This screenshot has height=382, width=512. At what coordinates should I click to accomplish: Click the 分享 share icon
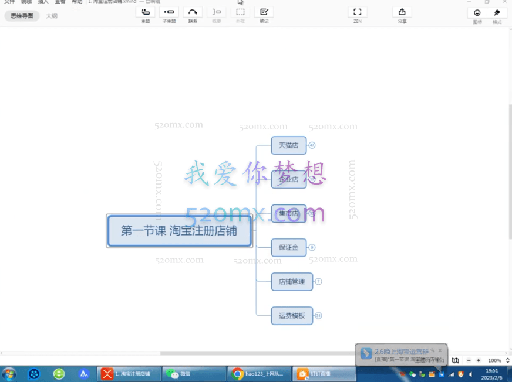pyautogui.click(x=402, y=12)
